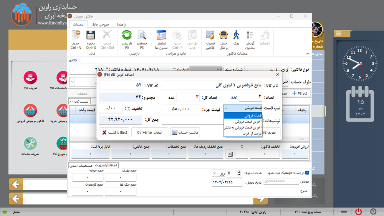Click the پیک courier walking icon
This screenshot has width=384, height=216.
pos(236,36)
